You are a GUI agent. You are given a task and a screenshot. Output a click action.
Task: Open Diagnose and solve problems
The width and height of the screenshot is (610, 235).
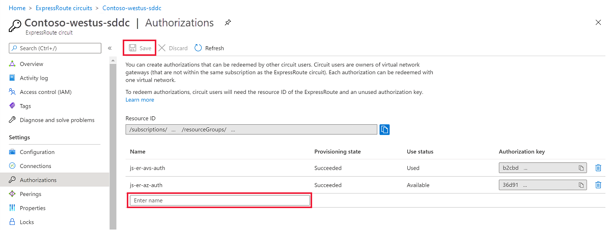tap(57, 120)
